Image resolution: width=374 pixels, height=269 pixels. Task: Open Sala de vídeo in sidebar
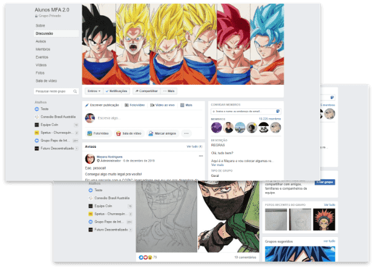point(46,81)
